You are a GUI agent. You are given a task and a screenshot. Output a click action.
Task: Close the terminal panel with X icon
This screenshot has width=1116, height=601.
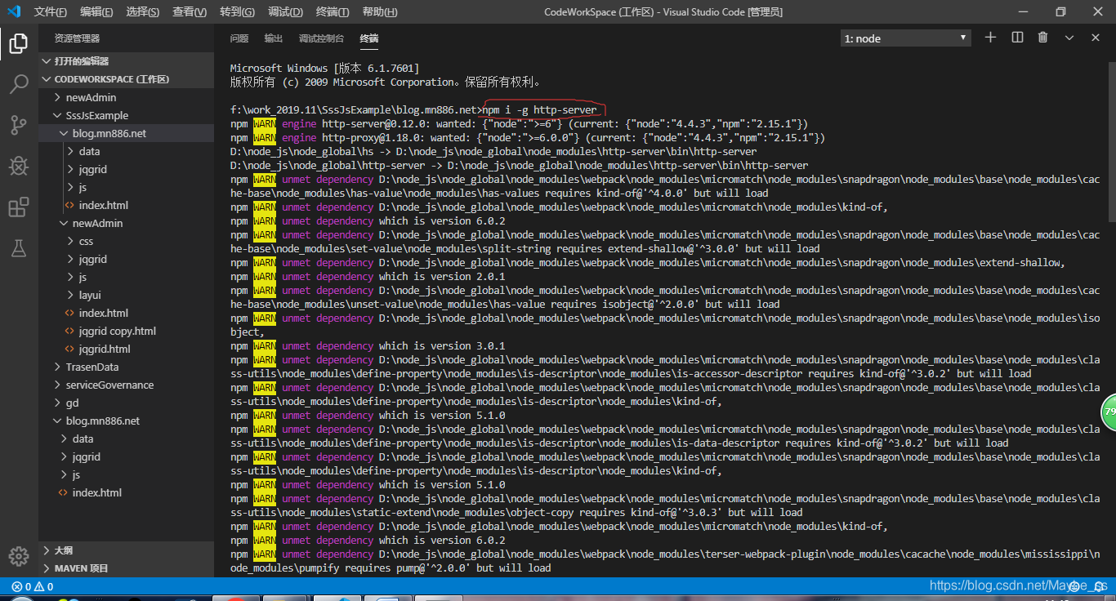click(x=1096, y=38)
